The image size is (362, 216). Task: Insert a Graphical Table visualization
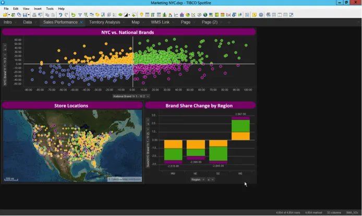click(x=159, y=15)
